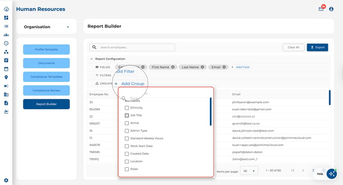Open the document file sidebar icon

point(6,103)
